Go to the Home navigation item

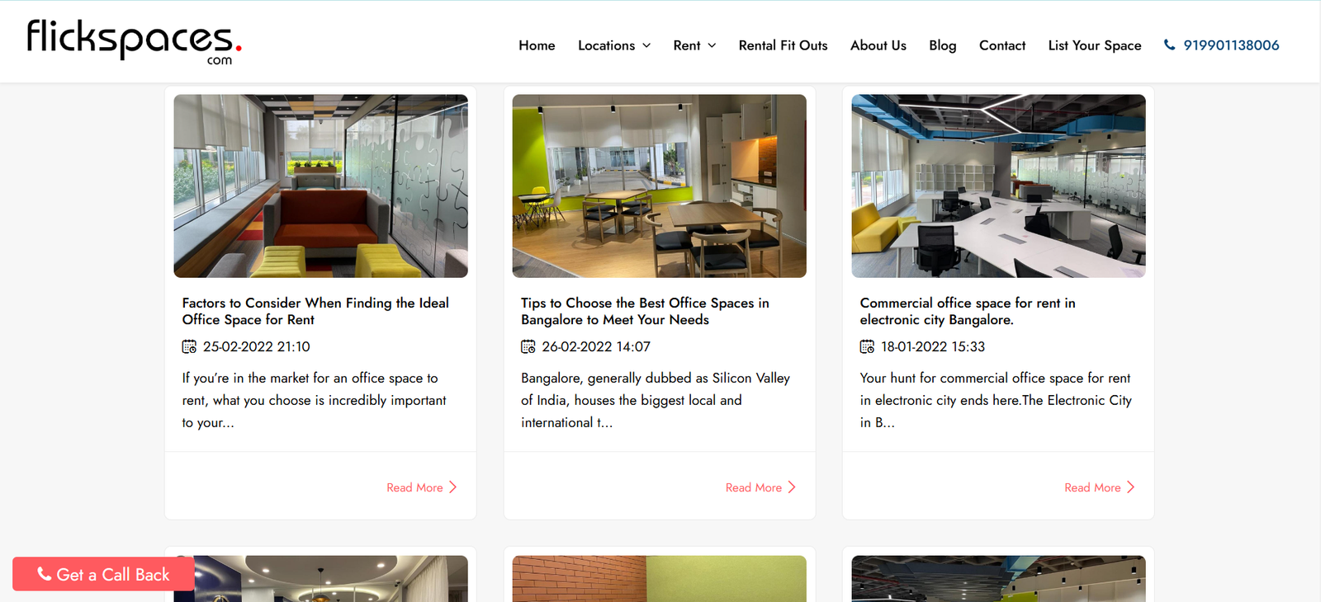[x=537, y=45]
